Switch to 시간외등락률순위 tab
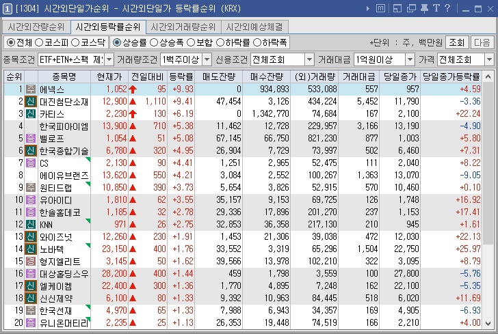 [x=108, y=27]
